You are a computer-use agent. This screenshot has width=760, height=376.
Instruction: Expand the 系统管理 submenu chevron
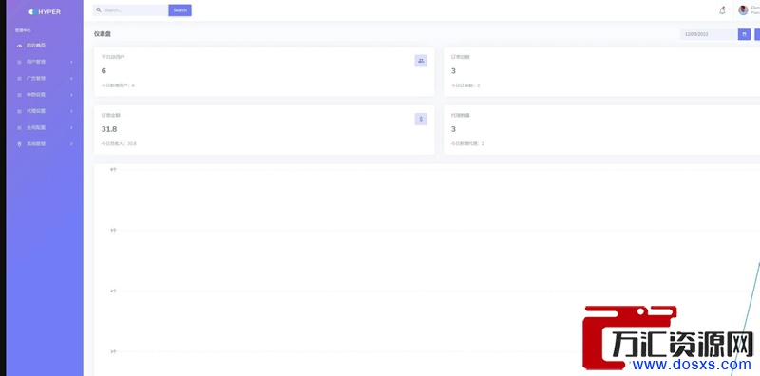[71, 144]
